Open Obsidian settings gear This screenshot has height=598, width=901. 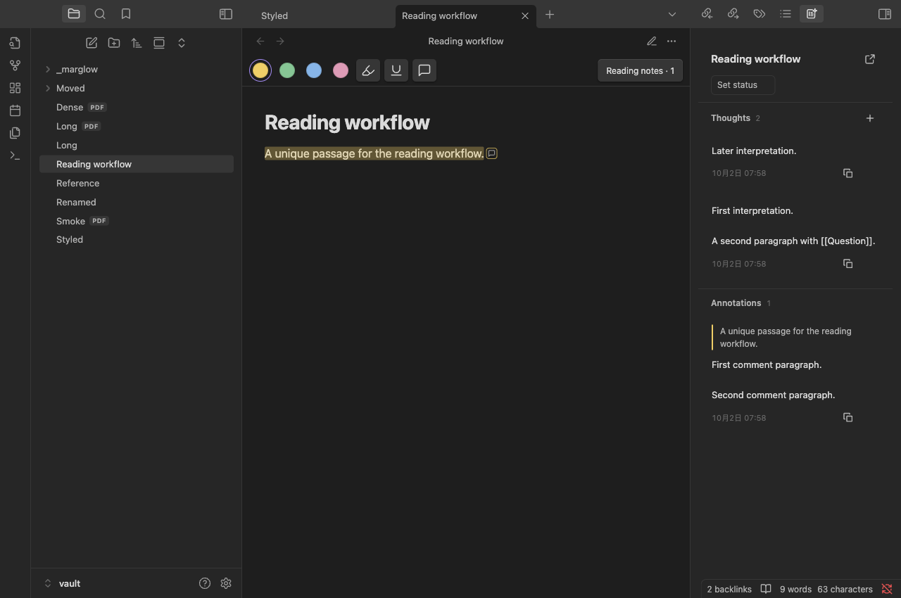[226, 583]
